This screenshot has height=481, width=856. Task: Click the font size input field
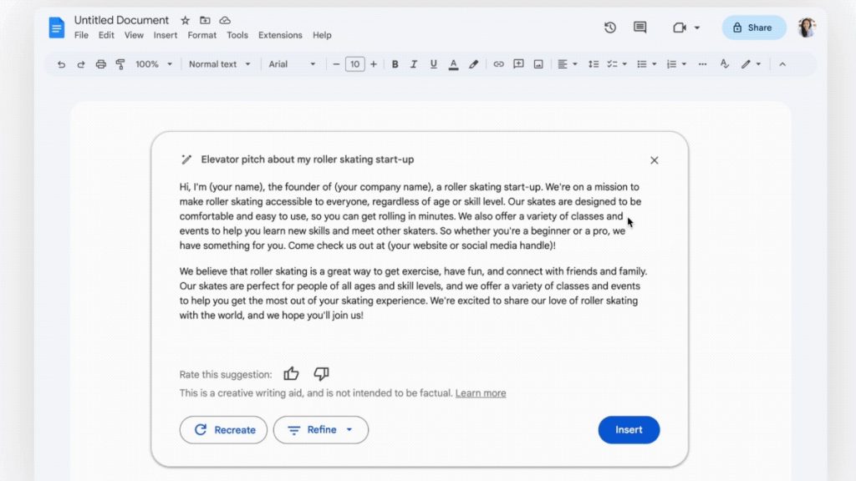355,64
